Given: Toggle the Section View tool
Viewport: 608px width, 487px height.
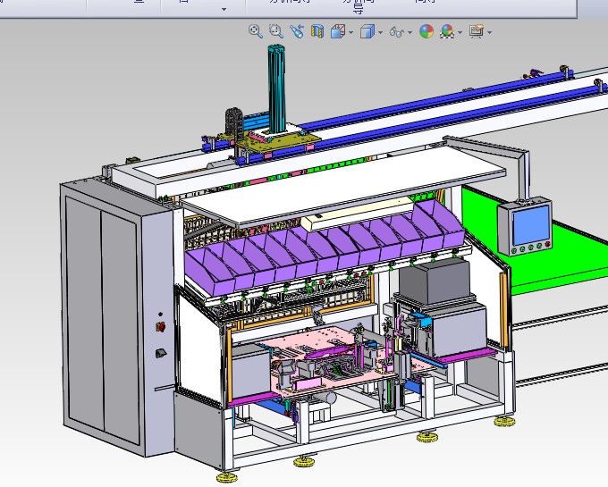Looking at the screenshot, I should pyautogui.click(x=317, y=31).
